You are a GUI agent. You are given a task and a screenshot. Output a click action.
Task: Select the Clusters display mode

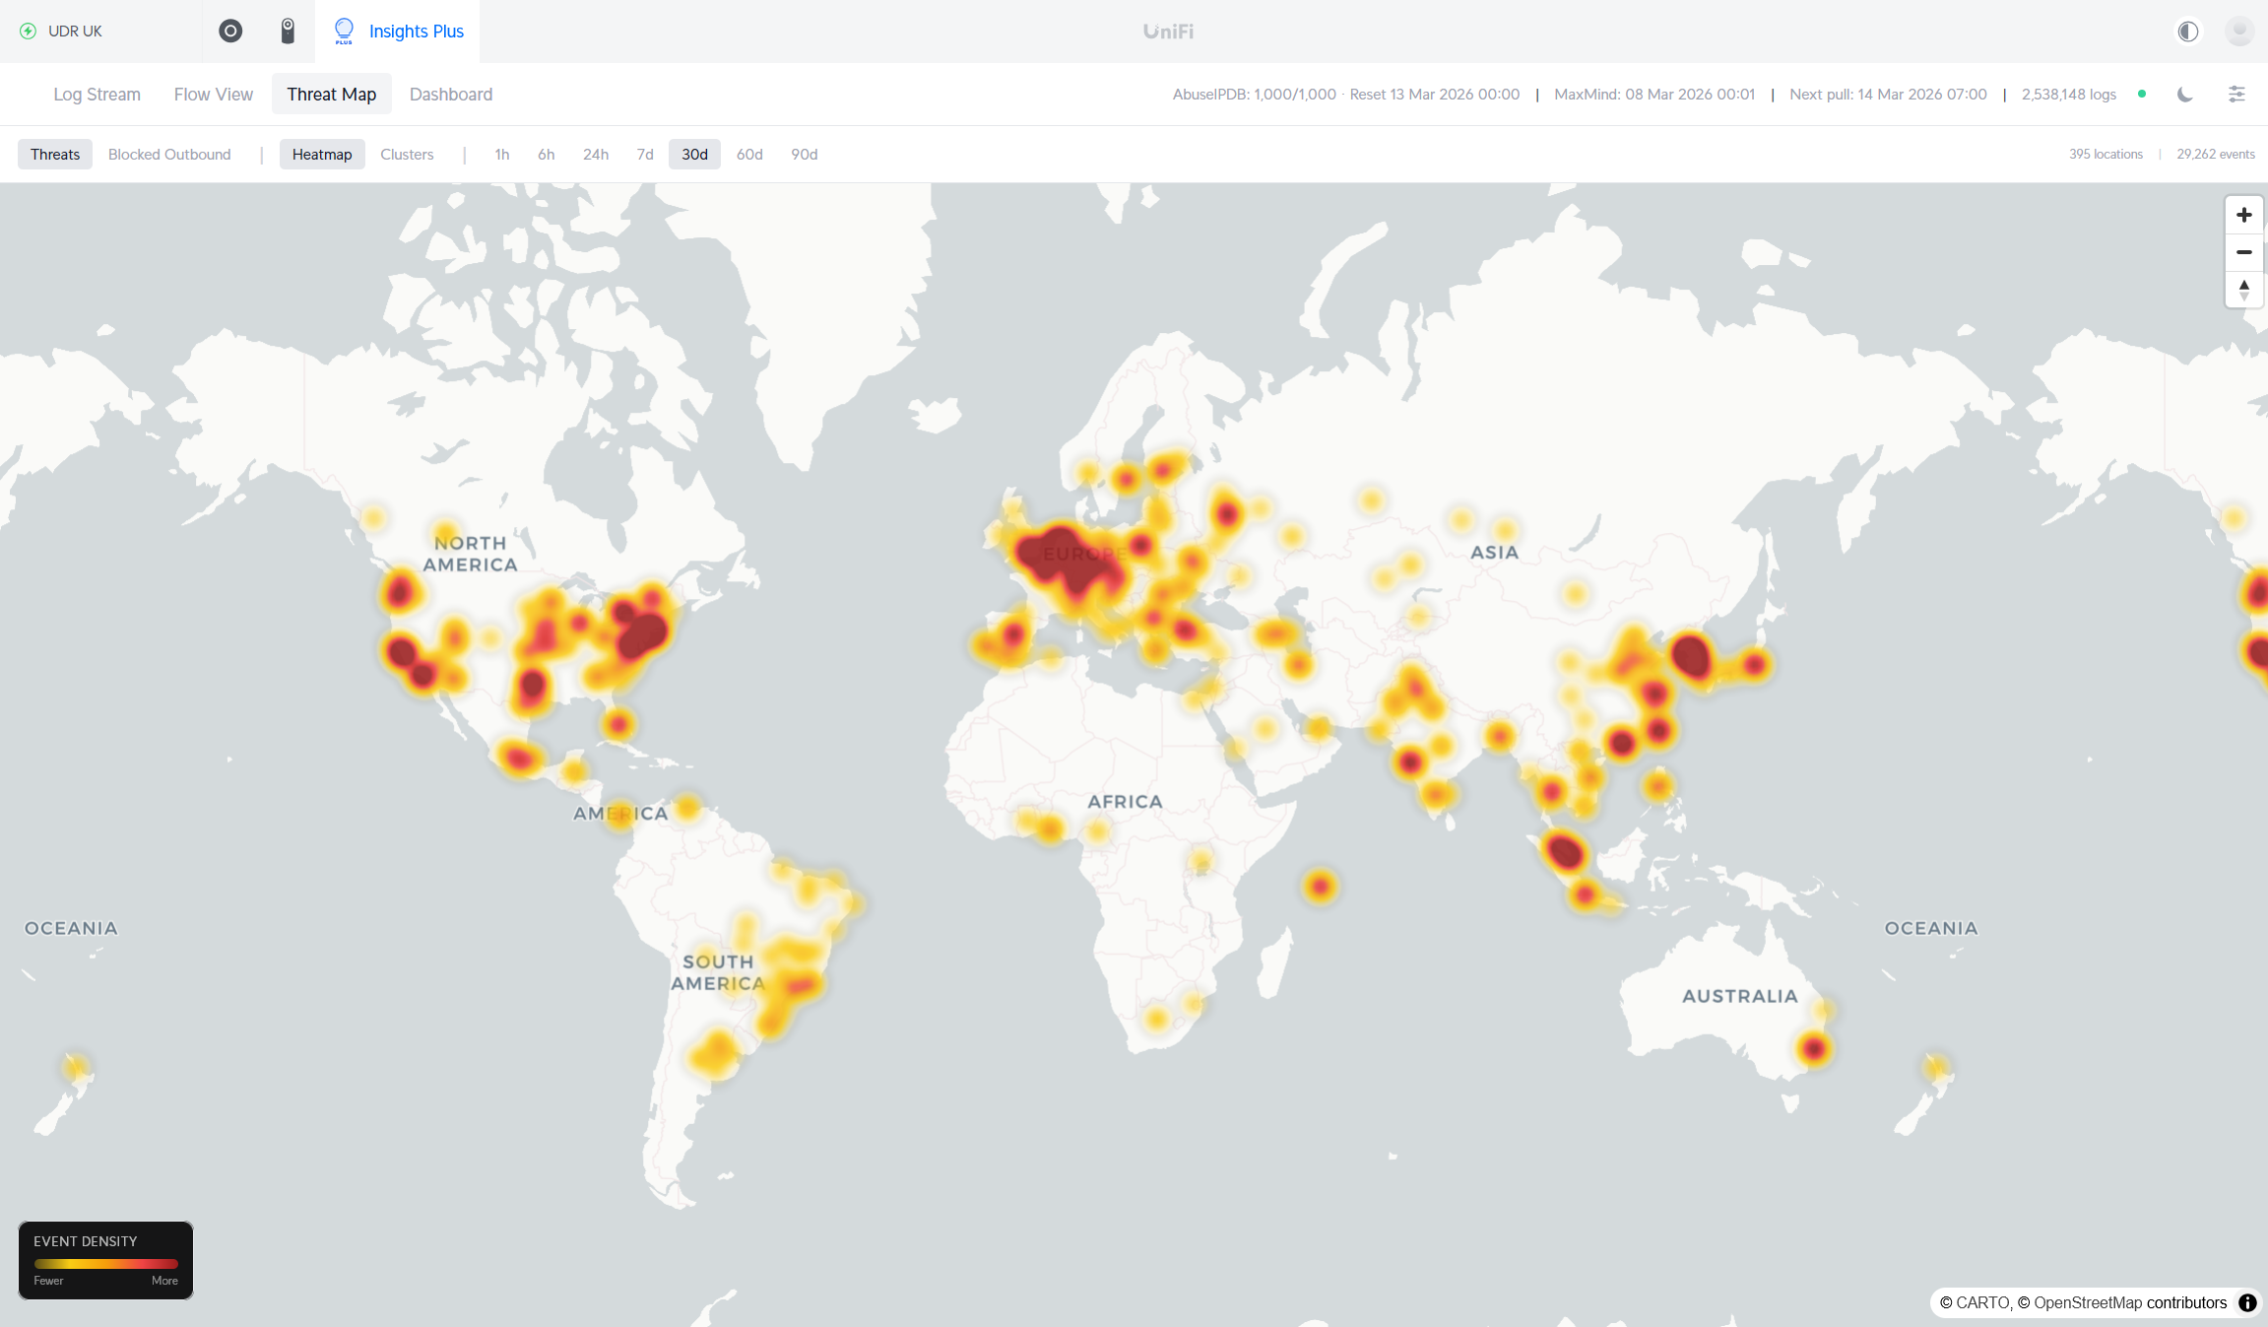pyautogui.click(x=407, y=155)
